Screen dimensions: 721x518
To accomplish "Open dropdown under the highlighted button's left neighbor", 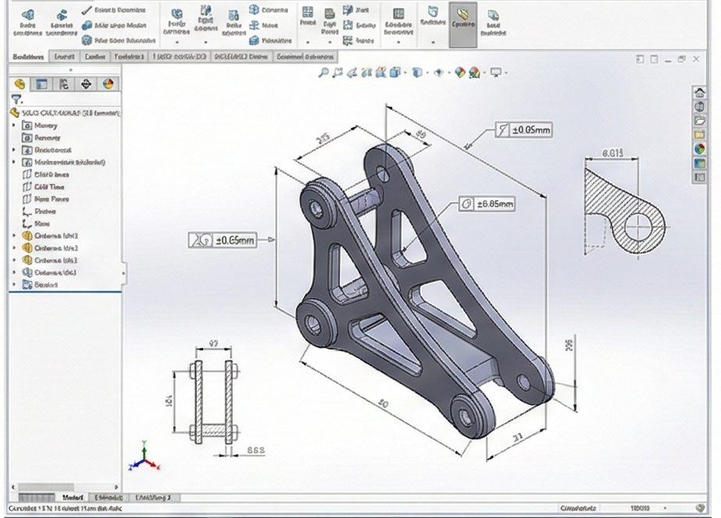I will [x=433, y=42].
